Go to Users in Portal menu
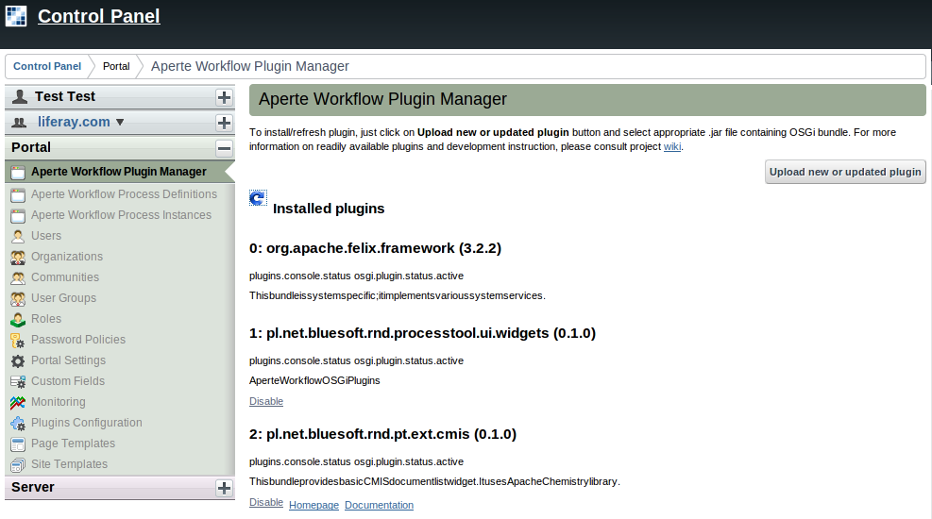The height and width of the screenshot is (519, 932). tap(46, 236)
